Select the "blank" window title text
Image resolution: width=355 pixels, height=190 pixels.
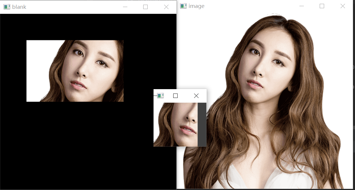pos(19,7)
